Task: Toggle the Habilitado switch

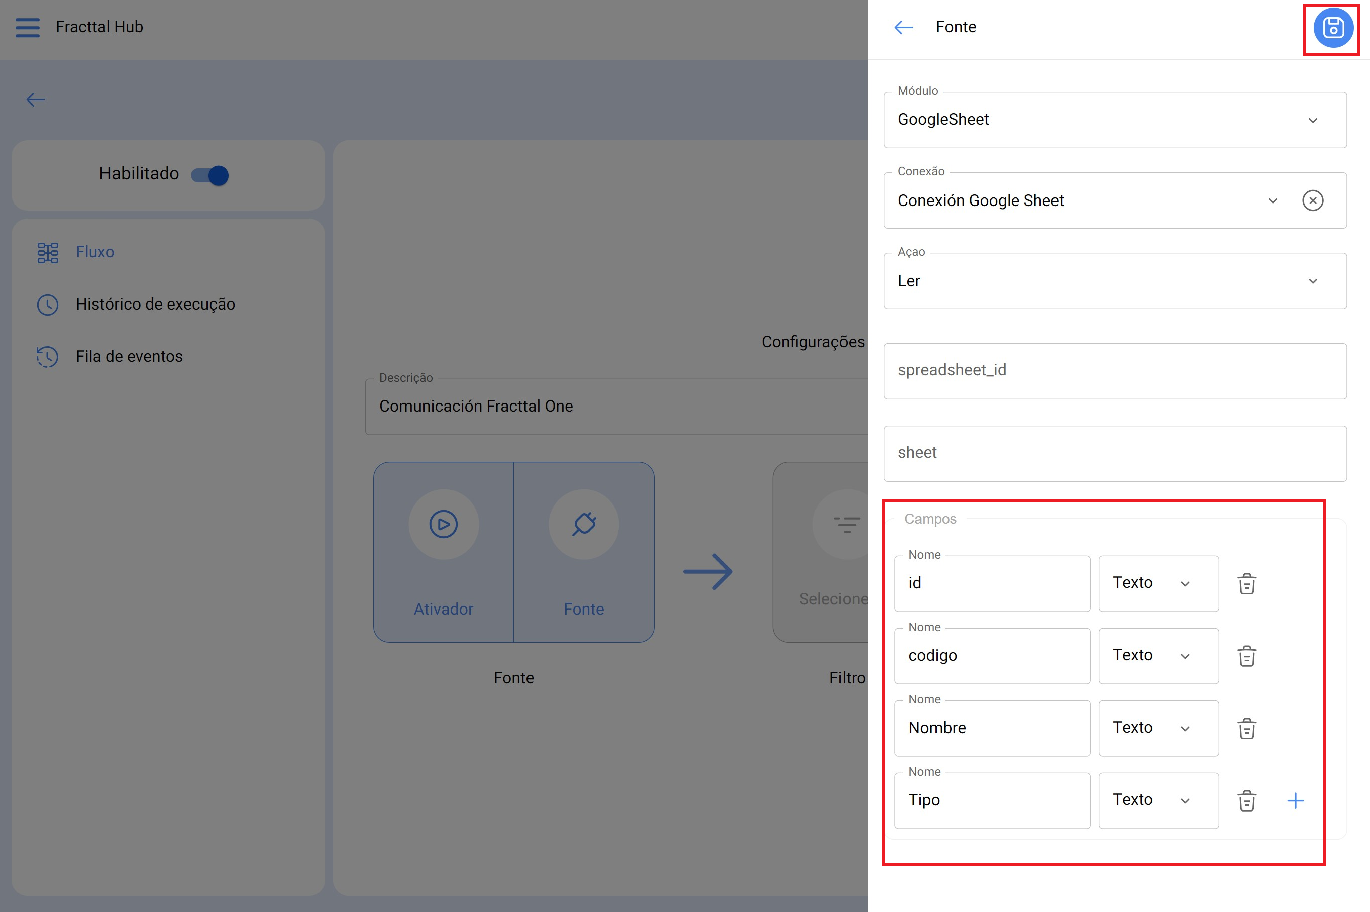Action: click(210, 175)
